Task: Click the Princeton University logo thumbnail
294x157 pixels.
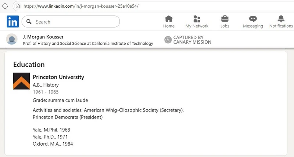Action: (21, 81)
